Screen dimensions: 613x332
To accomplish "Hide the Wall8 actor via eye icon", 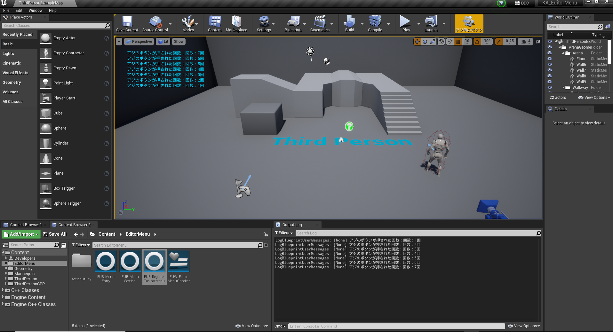I will (550, 76).
